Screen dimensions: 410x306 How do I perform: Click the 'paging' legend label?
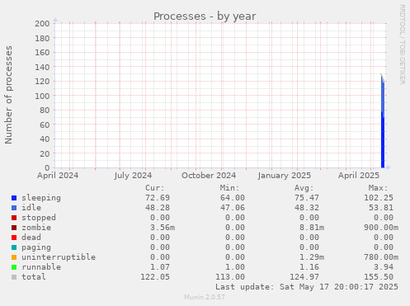36,247
